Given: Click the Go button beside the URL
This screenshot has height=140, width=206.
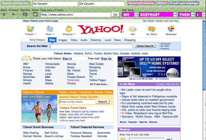Looking at the screenshot, I should point(115,15).
